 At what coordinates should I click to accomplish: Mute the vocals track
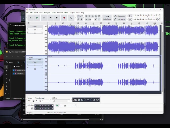[x=31, y=59]
